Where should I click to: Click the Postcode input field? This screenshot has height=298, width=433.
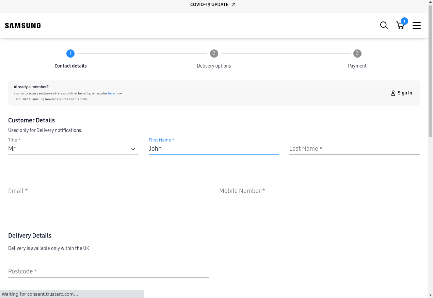click(x=109, y=271)
